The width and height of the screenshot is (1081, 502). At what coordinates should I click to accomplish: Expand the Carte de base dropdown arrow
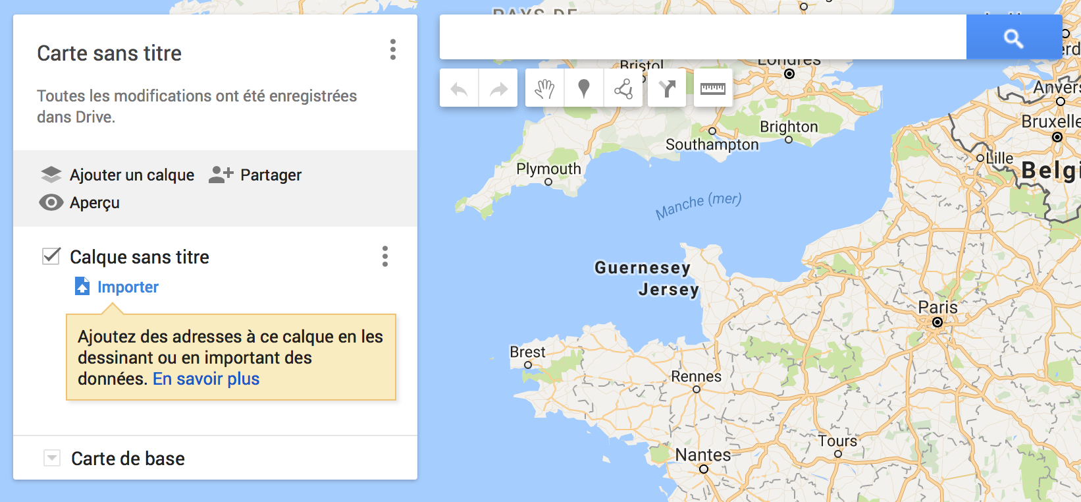[52, 458]
